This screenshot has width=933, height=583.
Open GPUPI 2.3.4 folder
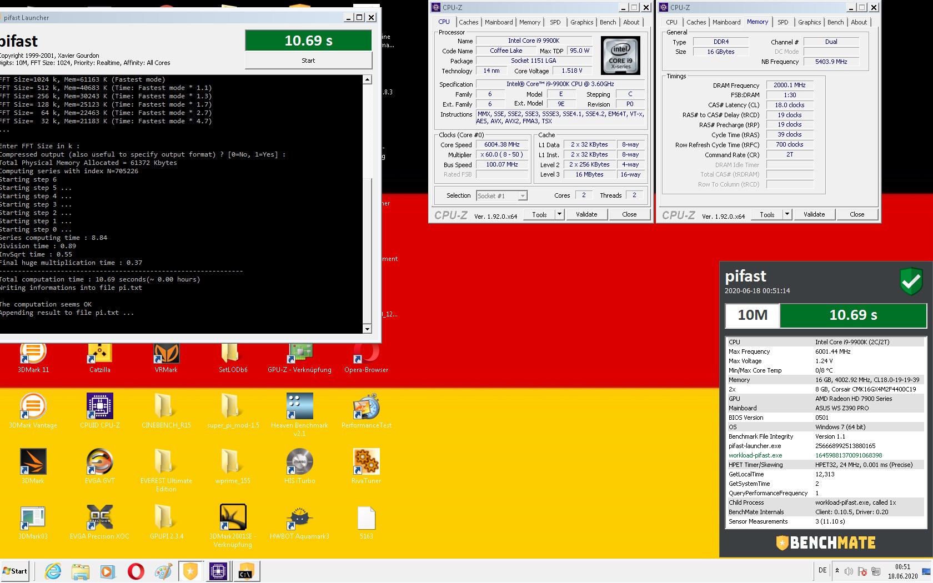166,522
